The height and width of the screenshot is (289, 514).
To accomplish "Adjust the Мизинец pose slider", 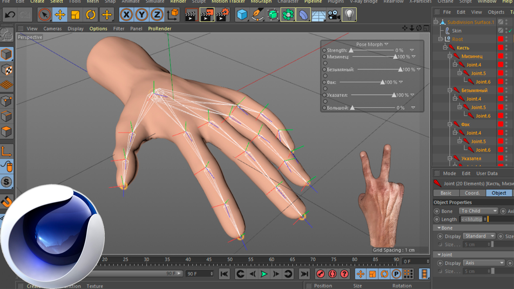I will [395, 57].
